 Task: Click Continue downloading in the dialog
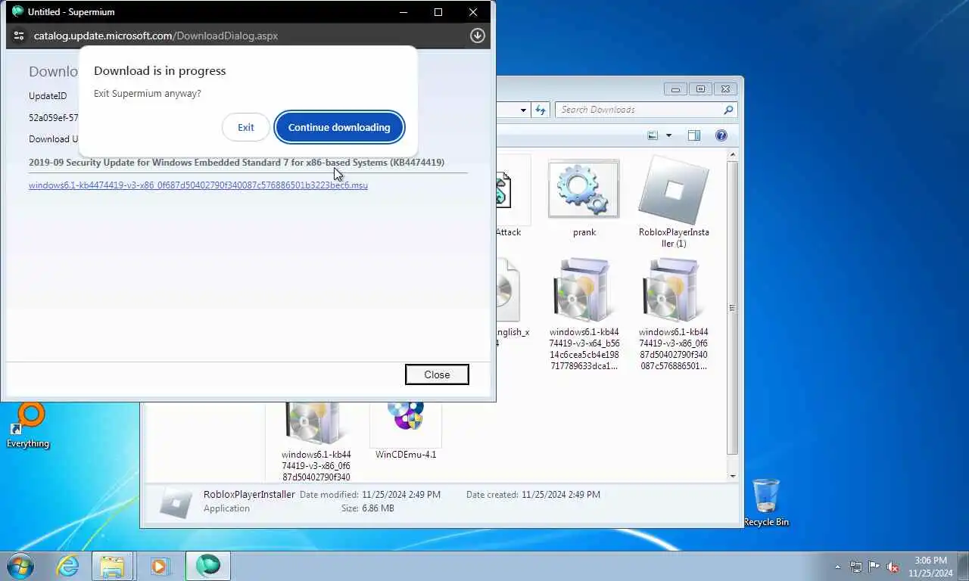[x=339, y=127]
